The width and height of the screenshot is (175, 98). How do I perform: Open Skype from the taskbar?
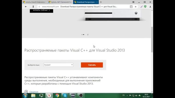[x=65, y=96]
